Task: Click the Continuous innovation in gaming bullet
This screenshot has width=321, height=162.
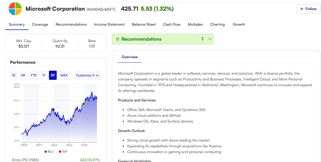Action: (174, 152)
